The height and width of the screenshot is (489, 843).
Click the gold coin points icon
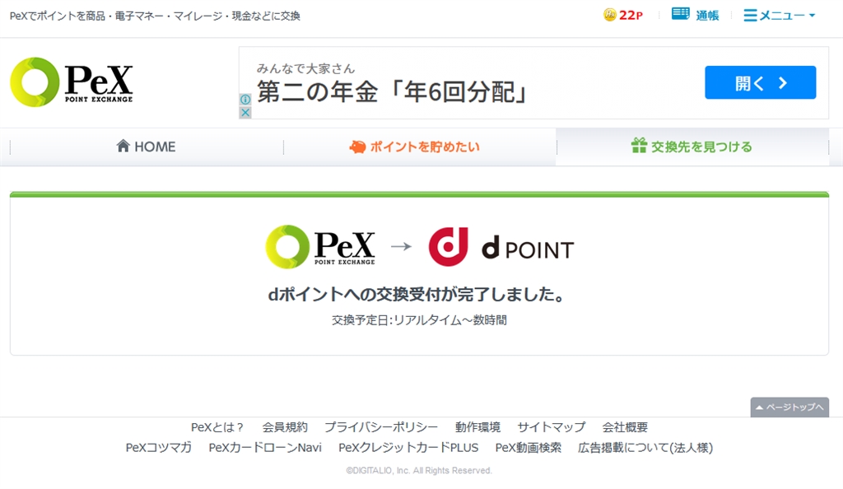pyautogui.click(x=609, y=15)
